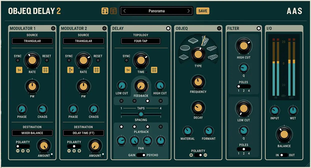This screenshot has height=168, width=311.
Task: Click the plus polarity icon in Modulator 1
Action: click(x=28, y=151)
